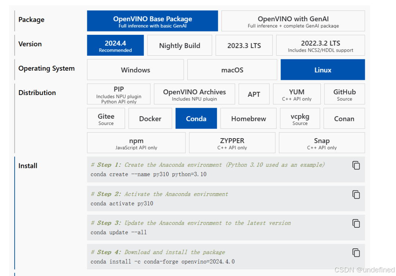Select Linux operating system
The image size is (396, 276).
click(323, 70)
